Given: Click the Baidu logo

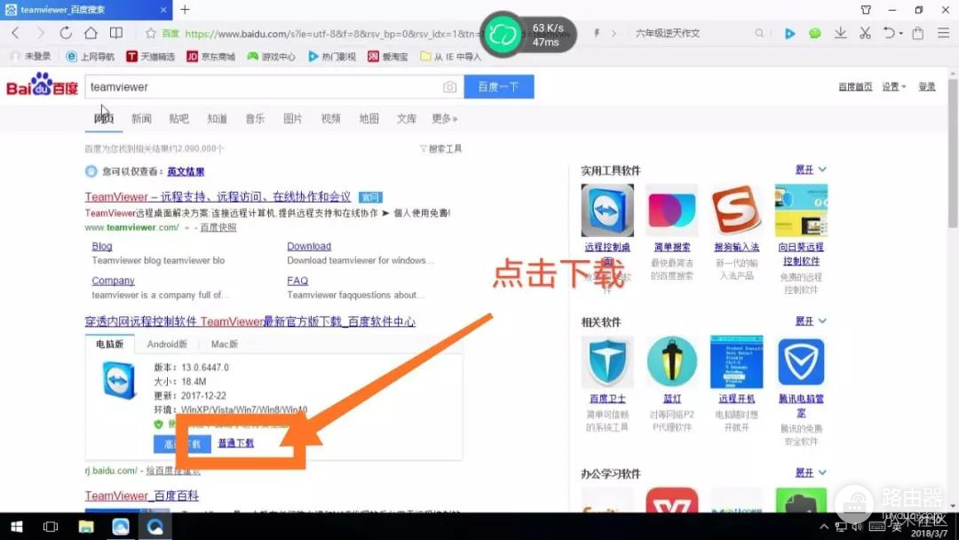Looking at the screenshot, I should click(x=42, y=85).
